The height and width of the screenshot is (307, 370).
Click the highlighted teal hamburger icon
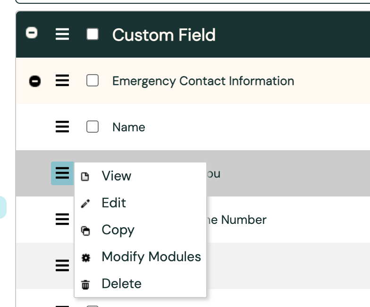pyautogui.click(x=62, y=173)
